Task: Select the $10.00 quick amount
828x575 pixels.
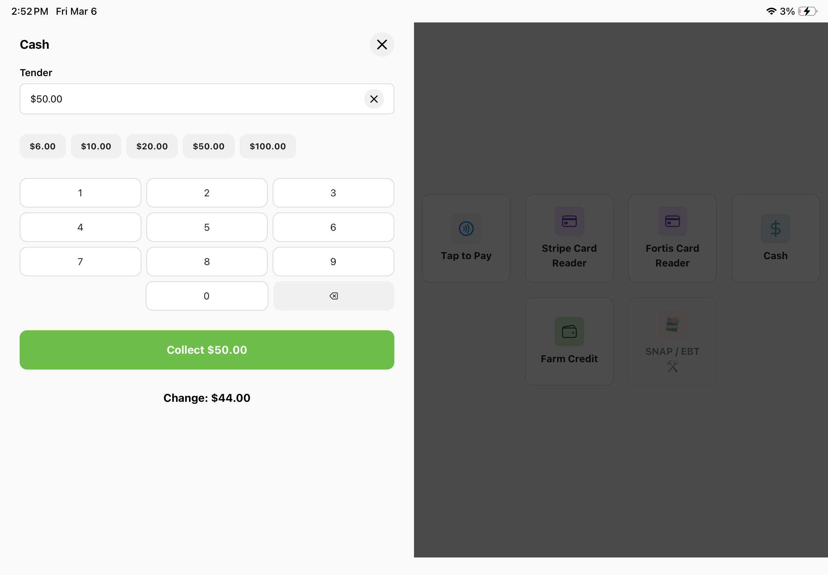Action: coord(96,146)
